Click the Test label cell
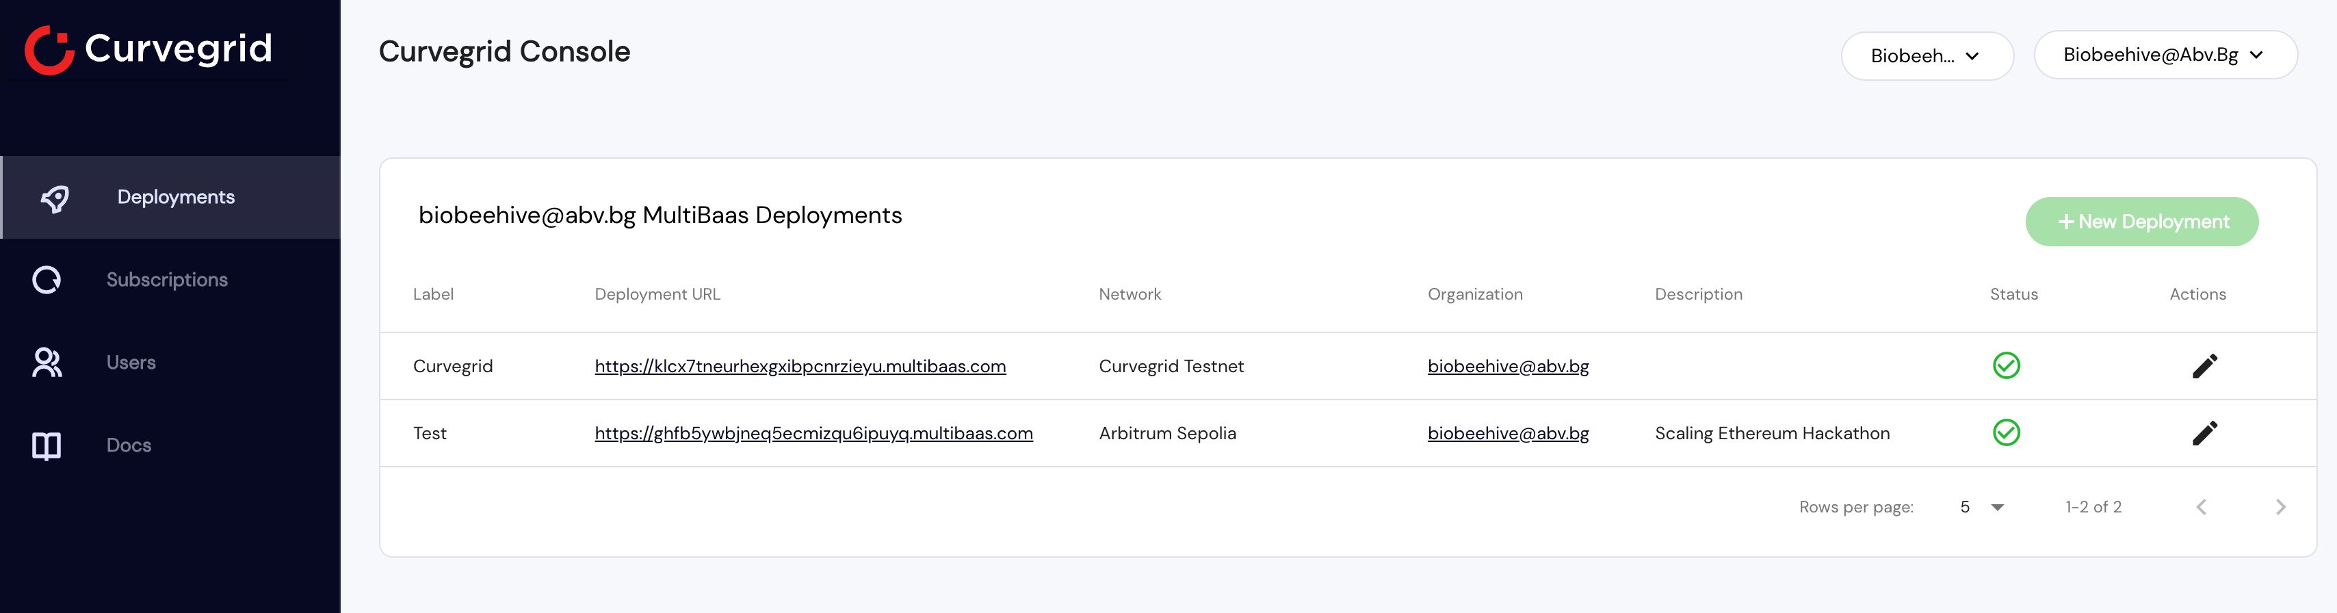 coord(429,434)
